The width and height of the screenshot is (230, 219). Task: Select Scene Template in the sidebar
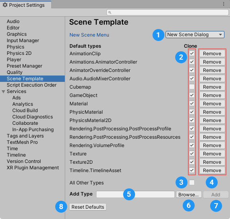click(x=32, y=79)
